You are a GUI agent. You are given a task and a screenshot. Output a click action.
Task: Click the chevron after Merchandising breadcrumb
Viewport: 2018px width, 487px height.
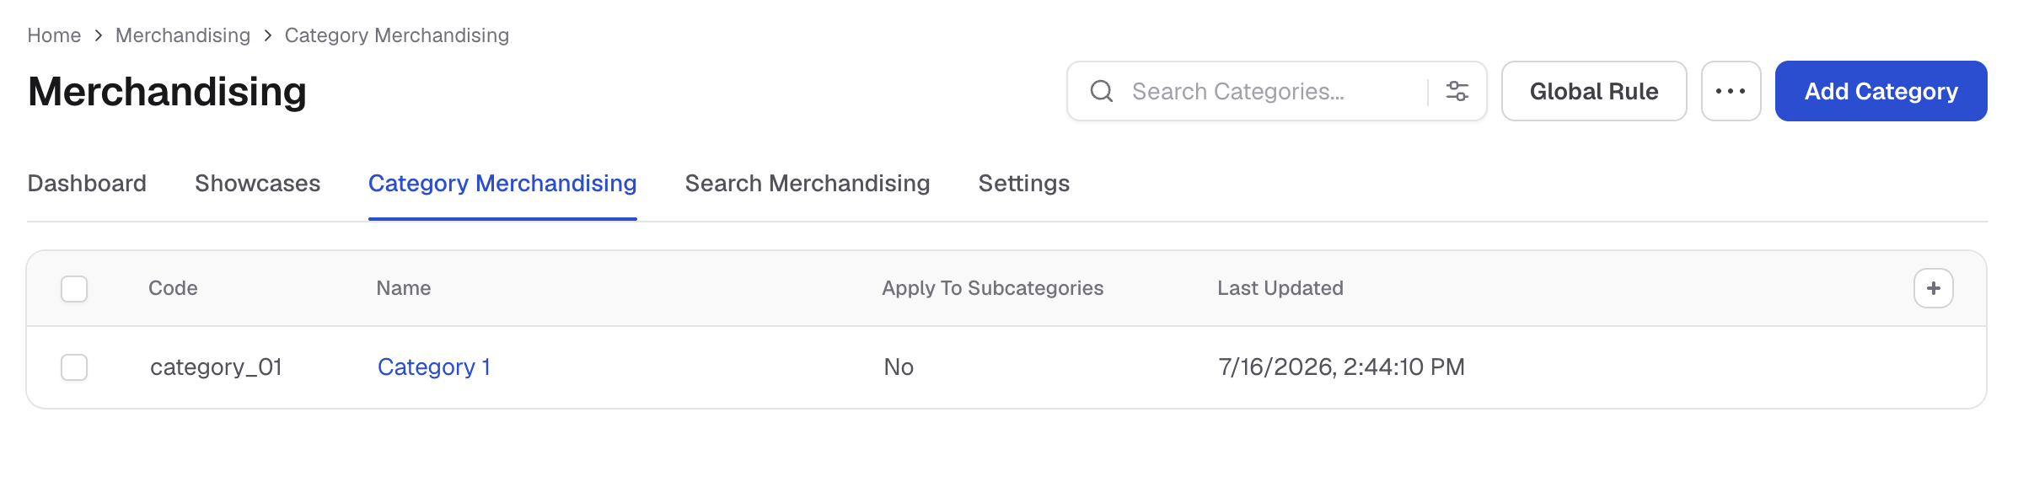[268, 35]
